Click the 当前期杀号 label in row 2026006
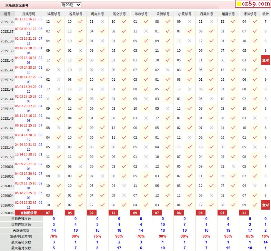 click(29, 213)
